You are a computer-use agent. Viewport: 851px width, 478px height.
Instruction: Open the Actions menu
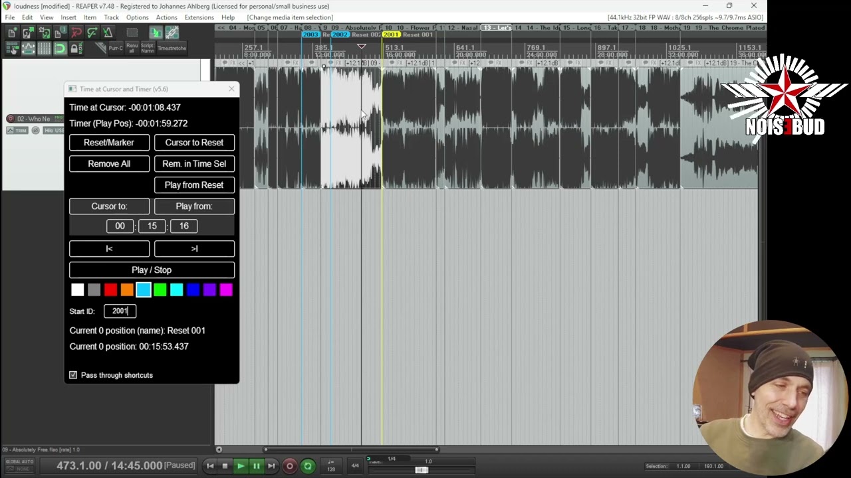coord(166,17)
